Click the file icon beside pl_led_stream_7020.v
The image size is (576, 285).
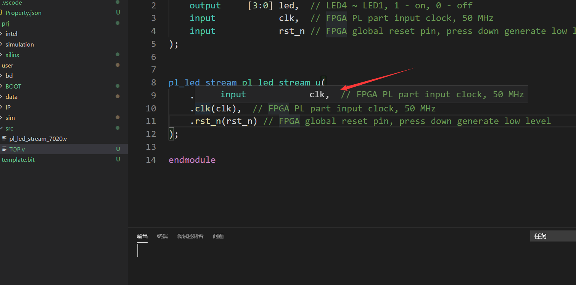4,138
